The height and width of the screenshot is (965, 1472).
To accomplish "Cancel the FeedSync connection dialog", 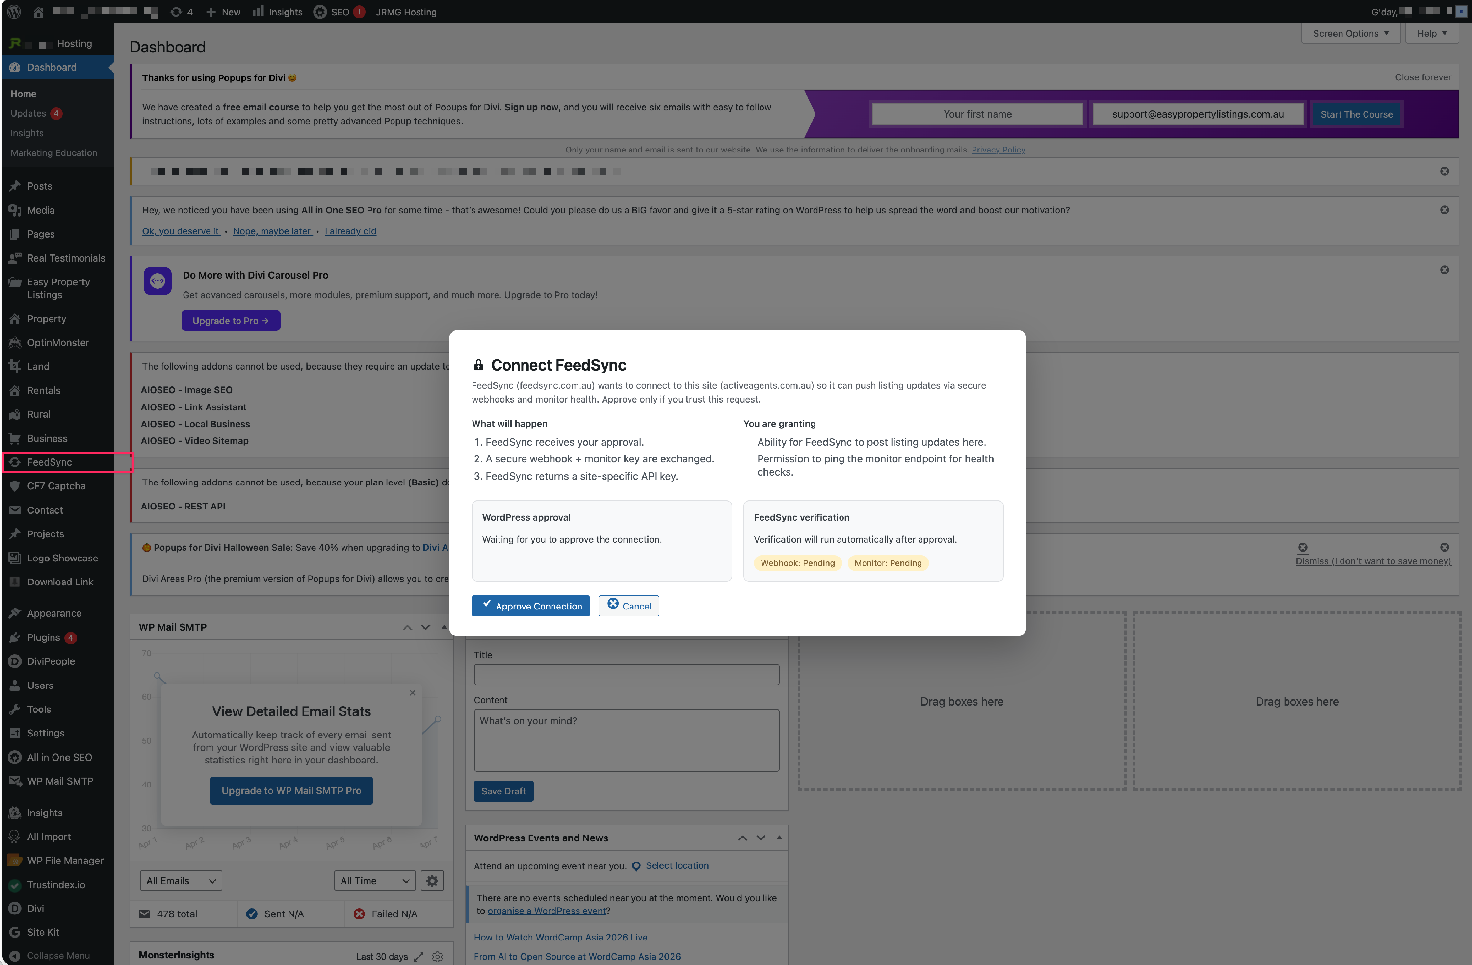I will tap(629, 606).
